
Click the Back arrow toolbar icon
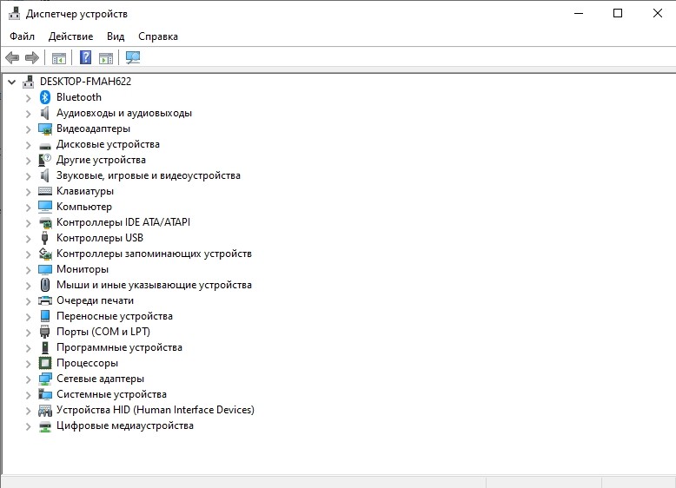pyautogui.click(x=12, y=57)
